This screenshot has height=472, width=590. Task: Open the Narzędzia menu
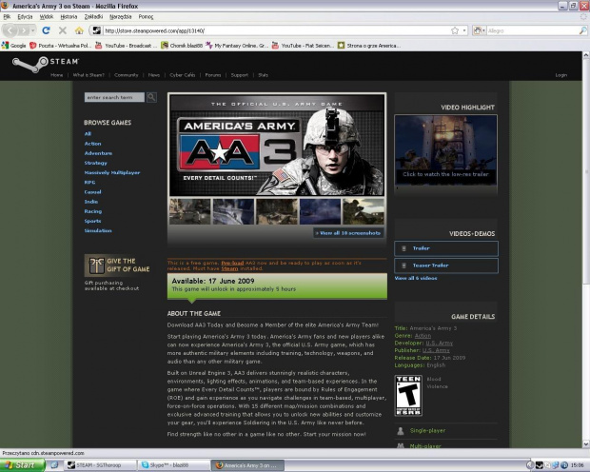point(121,16)
